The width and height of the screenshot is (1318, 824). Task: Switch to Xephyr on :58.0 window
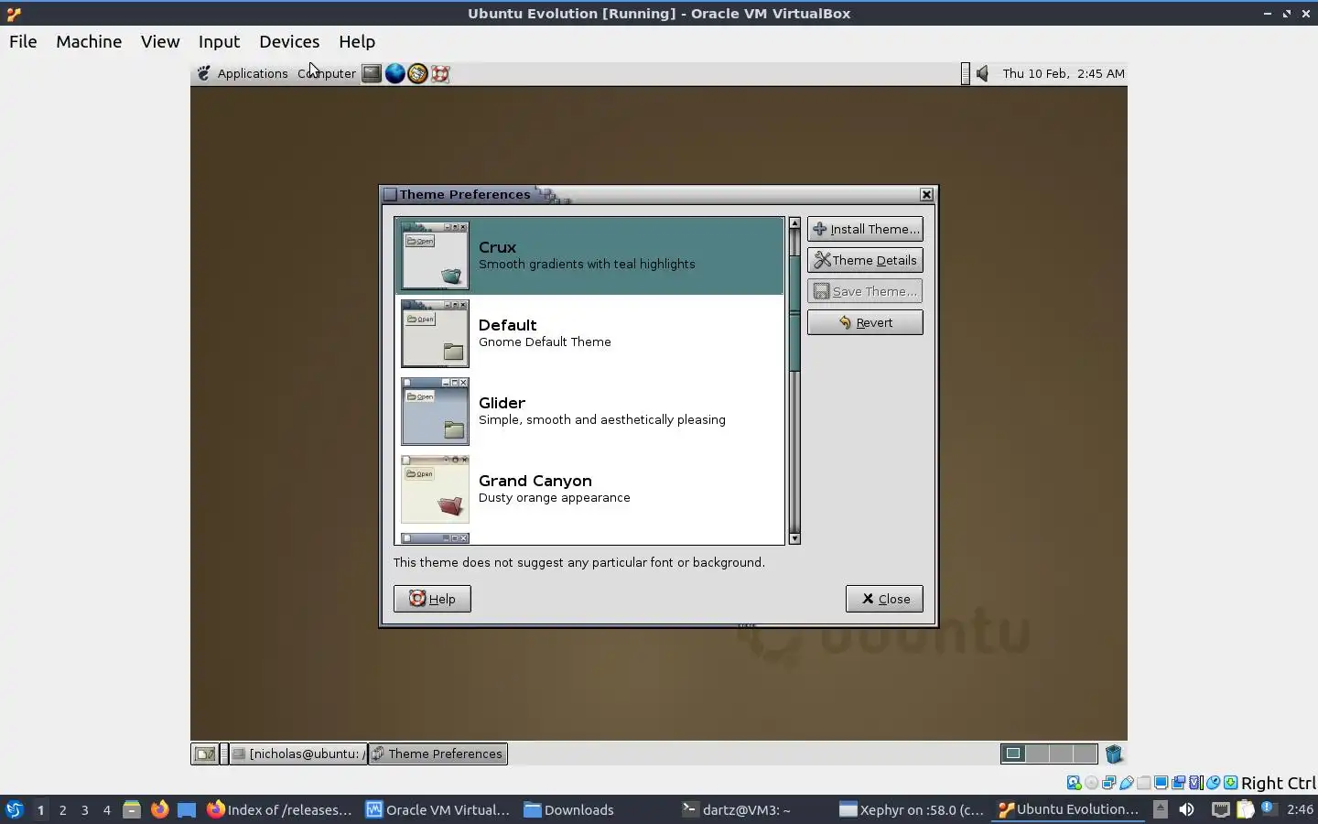(x=912, y=809)
